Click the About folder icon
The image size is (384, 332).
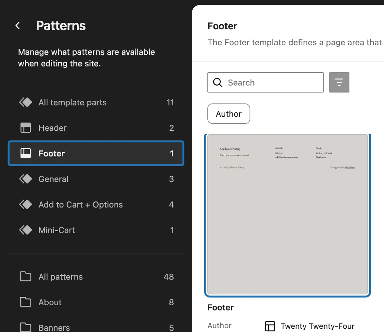[x=25, y=302]
